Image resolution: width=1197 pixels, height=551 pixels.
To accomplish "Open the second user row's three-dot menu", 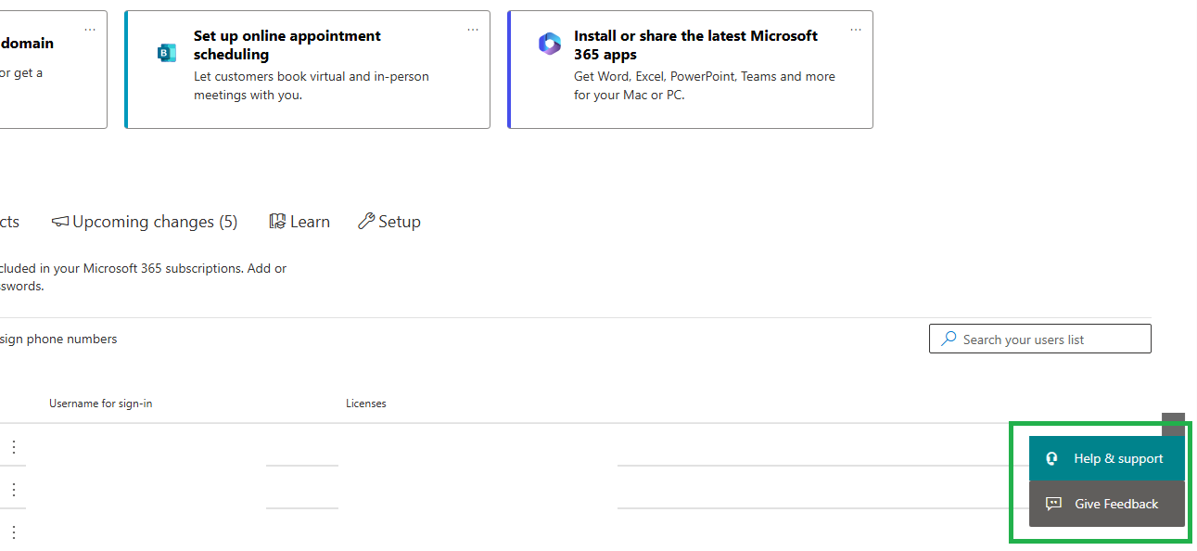I will [x=14, y=489].
